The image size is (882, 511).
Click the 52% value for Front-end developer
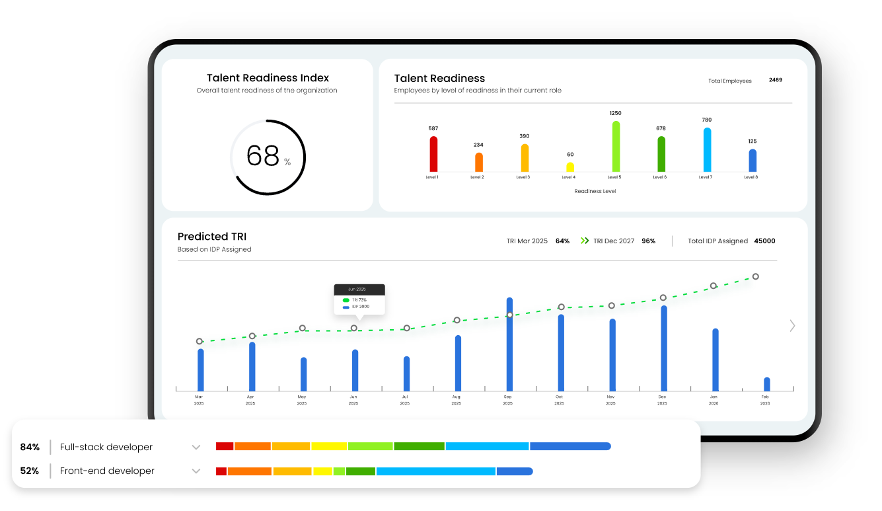[x=30, y=471]
